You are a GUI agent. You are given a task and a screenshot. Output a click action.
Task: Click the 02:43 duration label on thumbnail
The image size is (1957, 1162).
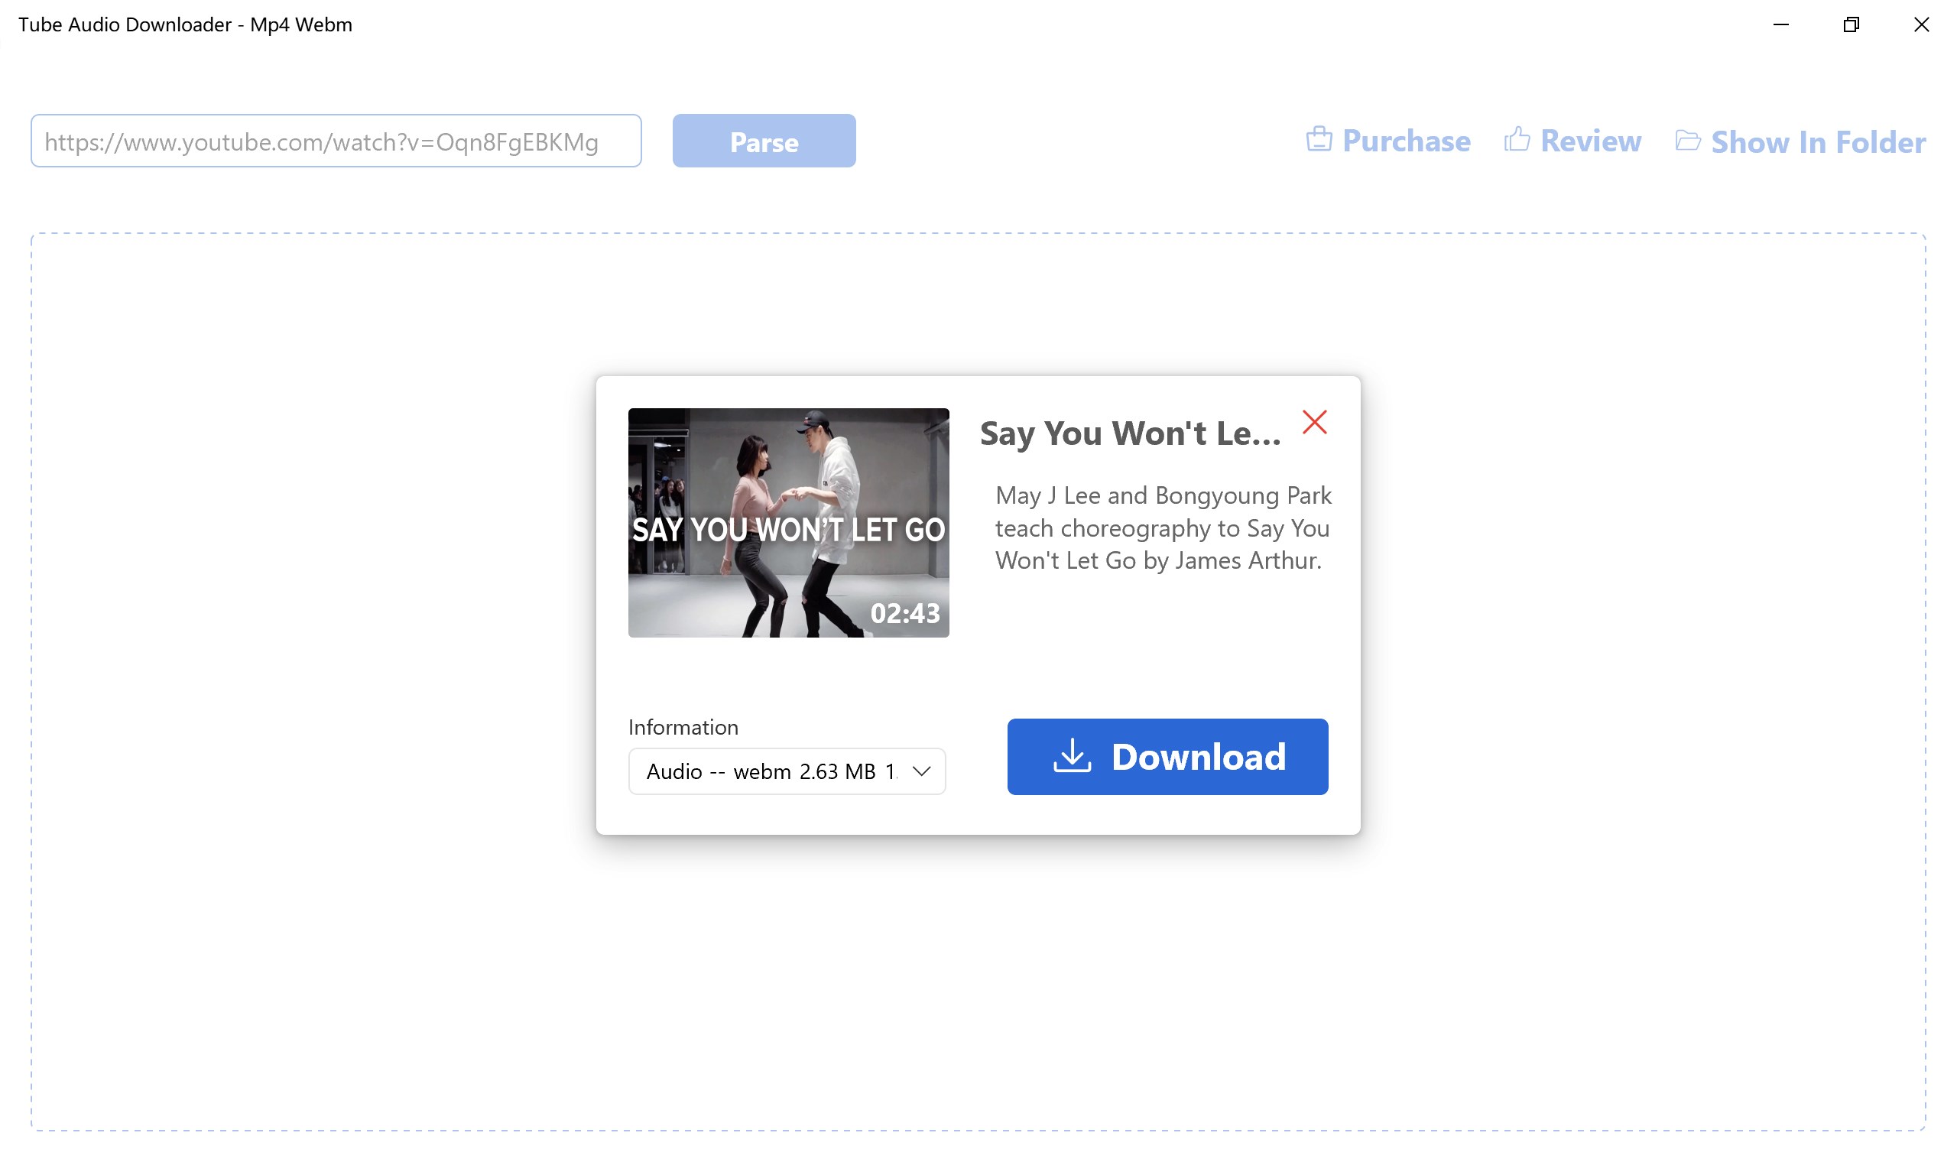[x=905, y=613]
